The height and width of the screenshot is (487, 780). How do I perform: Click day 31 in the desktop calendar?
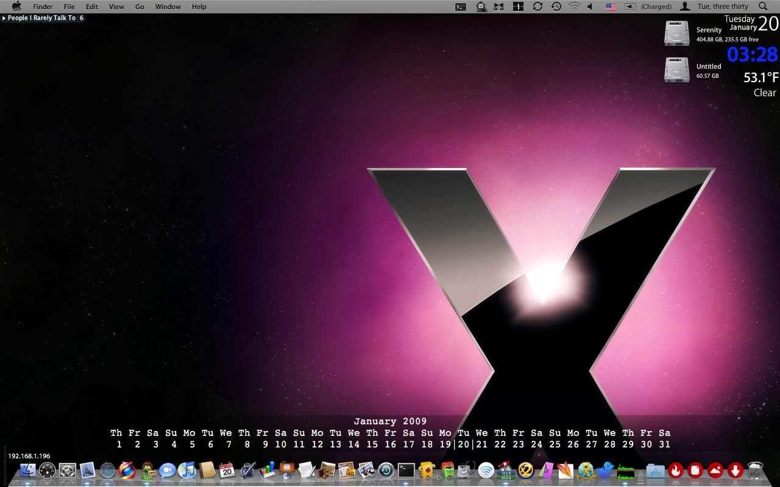pyautogui.click(x=665, y=444)
